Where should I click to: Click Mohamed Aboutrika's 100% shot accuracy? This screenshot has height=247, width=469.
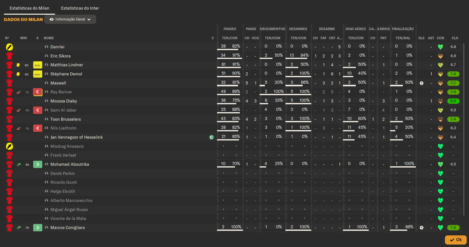[409, 163]
